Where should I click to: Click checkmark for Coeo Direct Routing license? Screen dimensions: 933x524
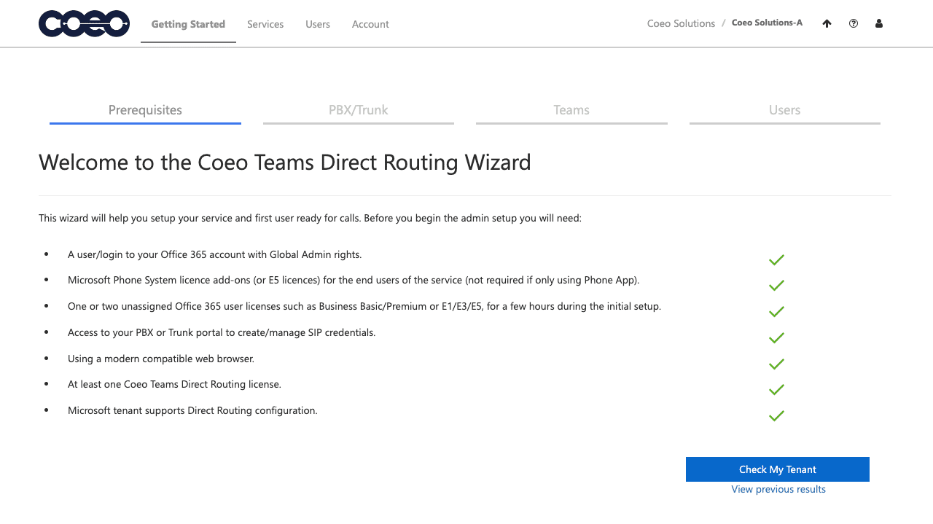pyautogui.click(x=776, y=390)
